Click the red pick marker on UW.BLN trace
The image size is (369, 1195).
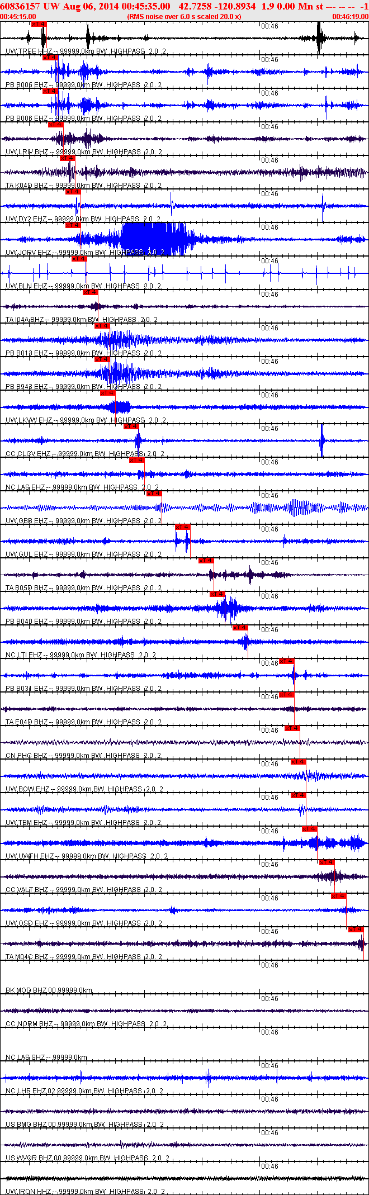click(79, 259)
